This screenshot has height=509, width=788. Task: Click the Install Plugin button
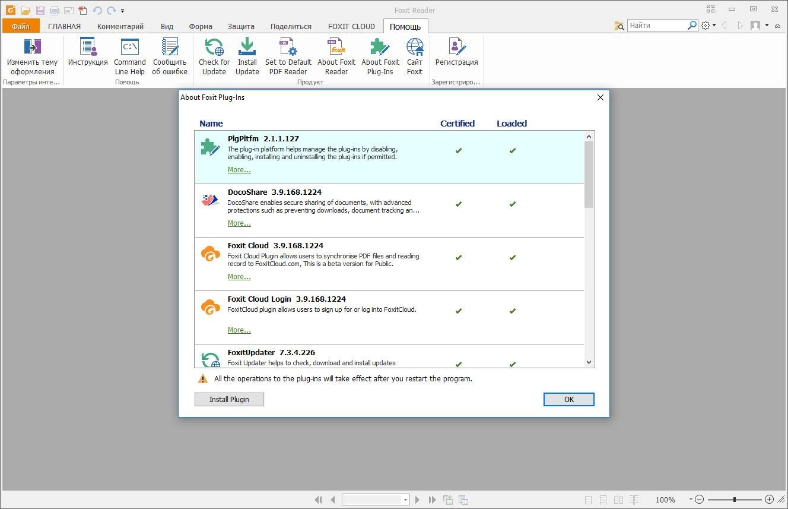[x=229, y=399]
